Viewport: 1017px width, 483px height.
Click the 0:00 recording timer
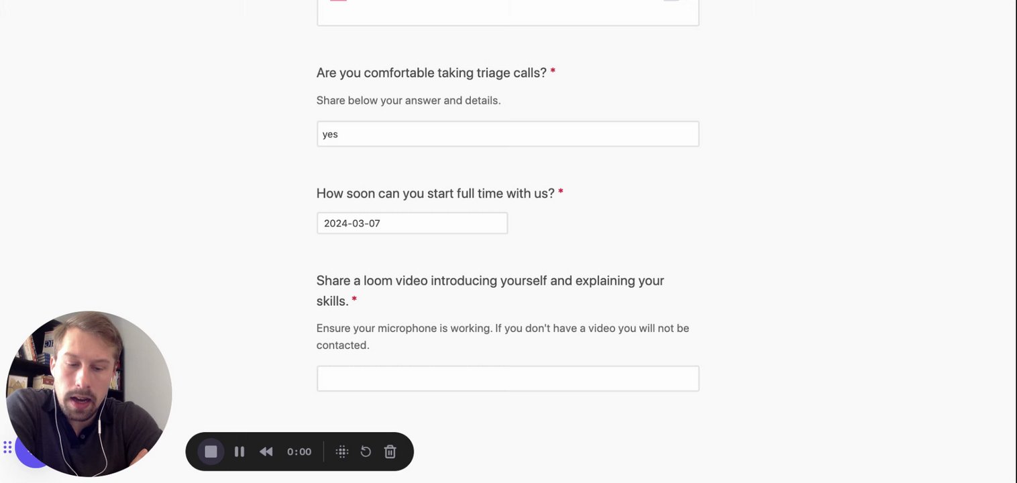point(299,451)
